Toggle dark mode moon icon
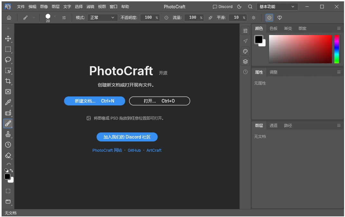The height and width of the screenshot is (217, 345). click(239, 7)
